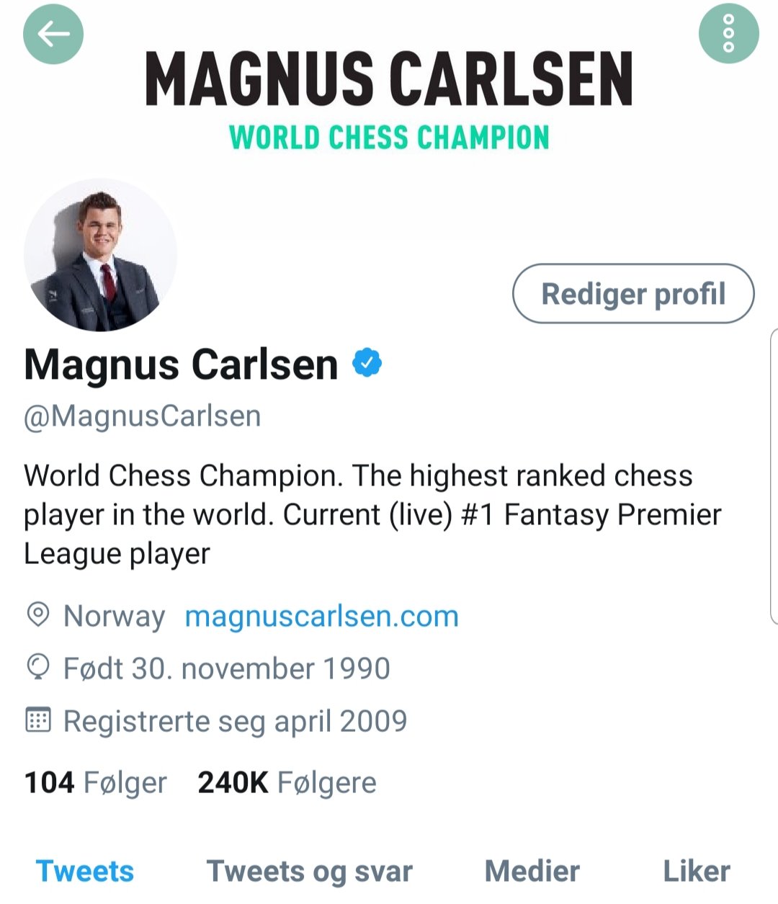Switch to the Medier tab
The height and width of the screenshot is (904, 778).
tap(532, 871)
